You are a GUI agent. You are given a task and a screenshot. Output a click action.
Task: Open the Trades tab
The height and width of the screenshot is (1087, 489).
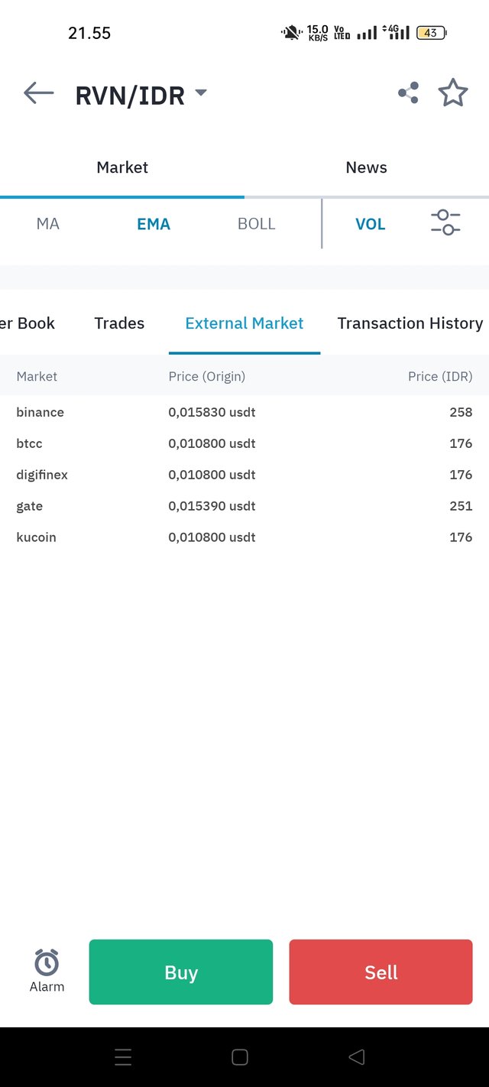click(x=119, y=323)
